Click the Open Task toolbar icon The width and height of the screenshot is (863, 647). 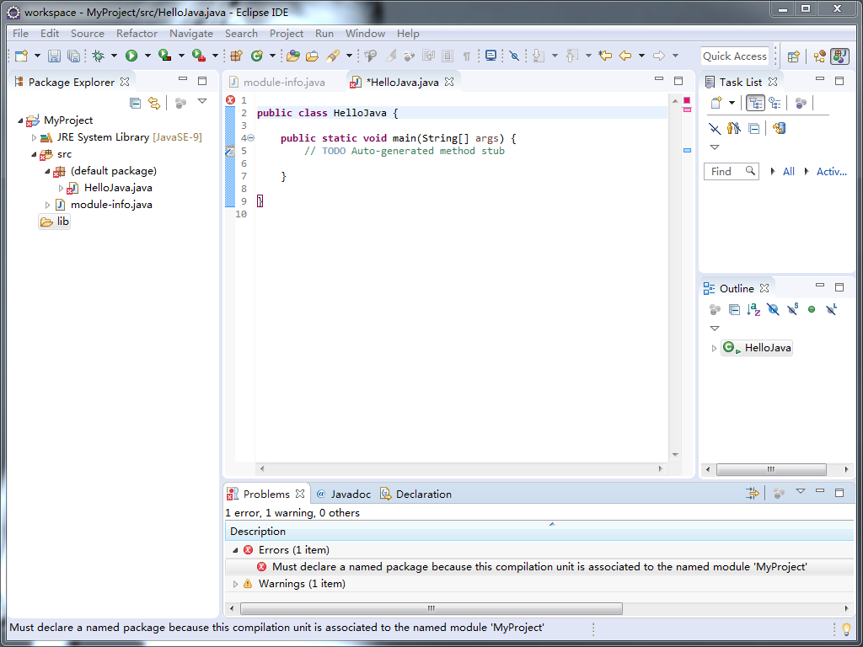click(312, 56)
